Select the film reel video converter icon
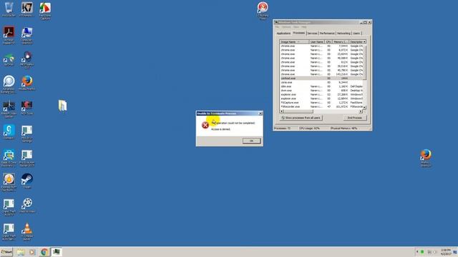Image resolution: width=458 pixels, height=257 pixels. coord(27,206)
